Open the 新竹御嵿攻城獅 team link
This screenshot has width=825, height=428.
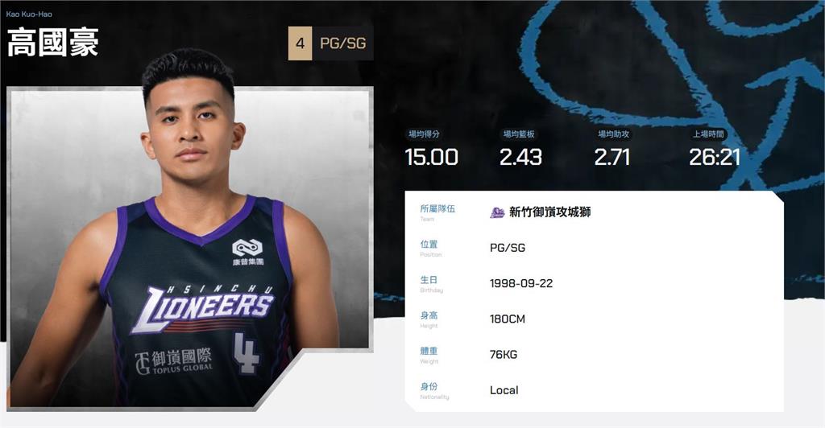[x=549, y=212]
